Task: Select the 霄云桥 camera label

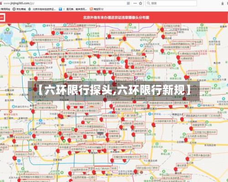Action: pyautogui.click(x=149, y=51)
